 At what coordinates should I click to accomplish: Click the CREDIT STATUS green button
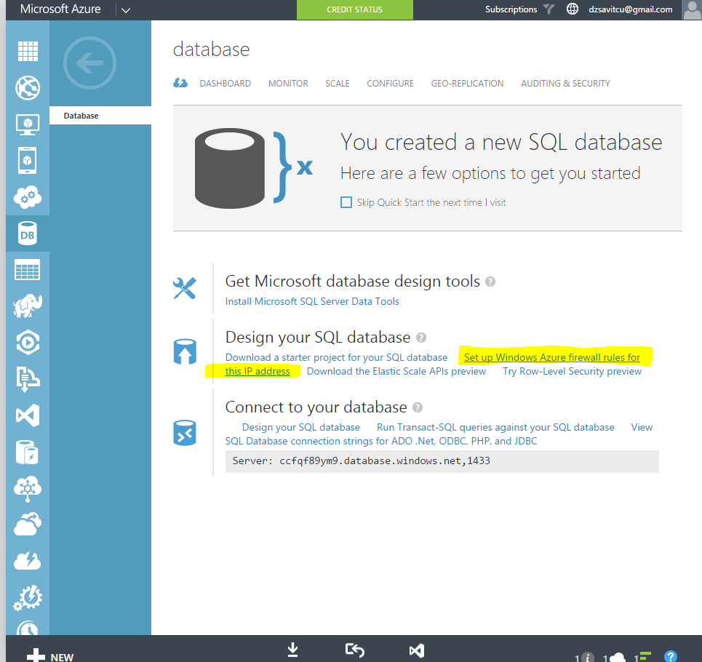coord(354,10)
